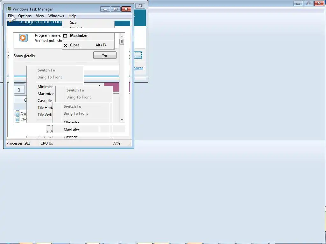Click the Processes: 281 status text
326x244 pixels.
click(x=18, y=143)
